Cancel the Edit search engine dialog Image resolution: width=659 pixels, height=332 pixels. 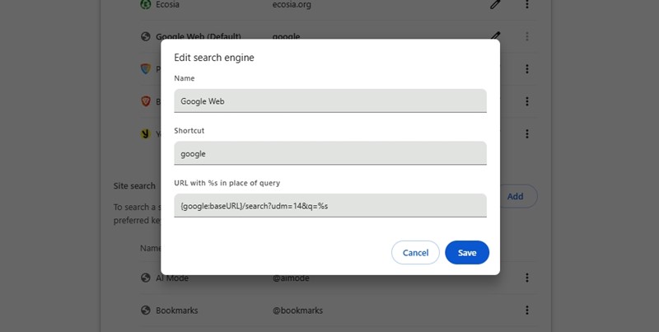pos(415,253)
